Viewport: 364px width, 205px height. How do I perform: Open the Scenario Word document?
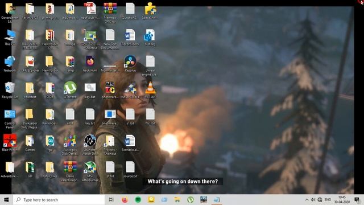[130, 143]
